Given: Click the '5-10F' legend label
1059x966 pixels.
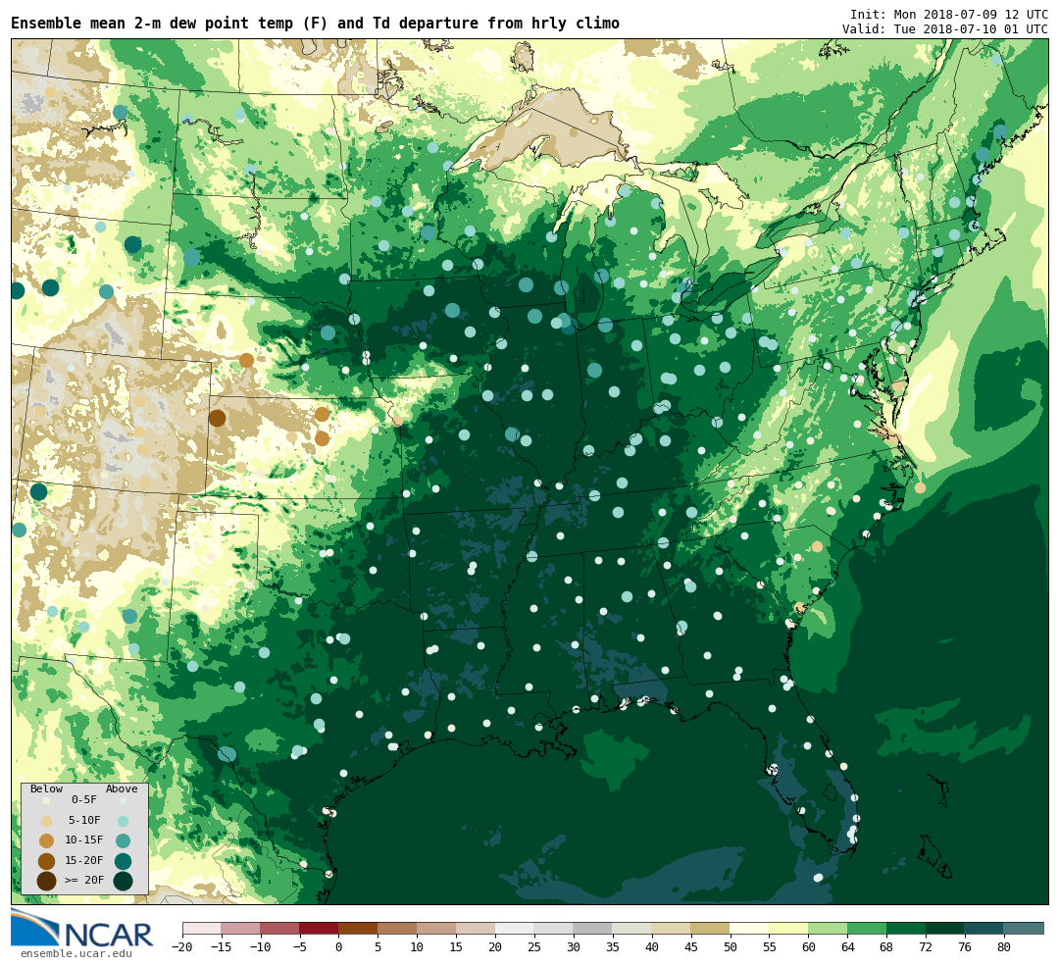Looking at the screenshot, I should [x=84, y=820].
